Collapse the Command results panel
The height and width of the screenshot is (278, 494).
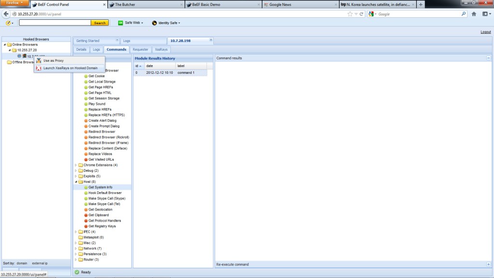[488, 58]
